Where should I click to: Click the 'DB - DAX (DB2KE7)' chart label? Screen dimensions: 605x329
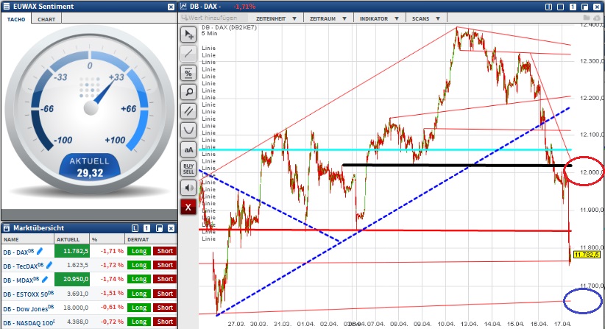point(229,27)
